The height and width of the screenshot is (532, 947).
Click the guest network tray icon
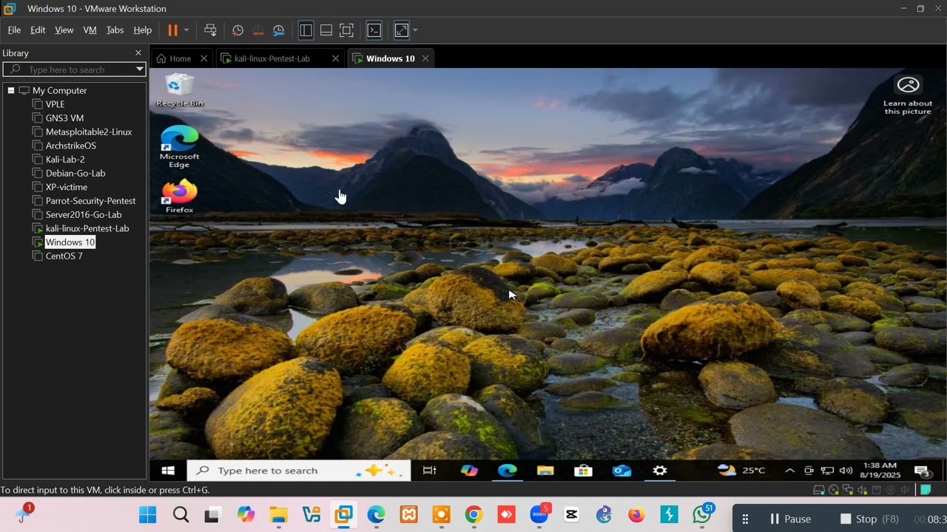tap(827, 471)
